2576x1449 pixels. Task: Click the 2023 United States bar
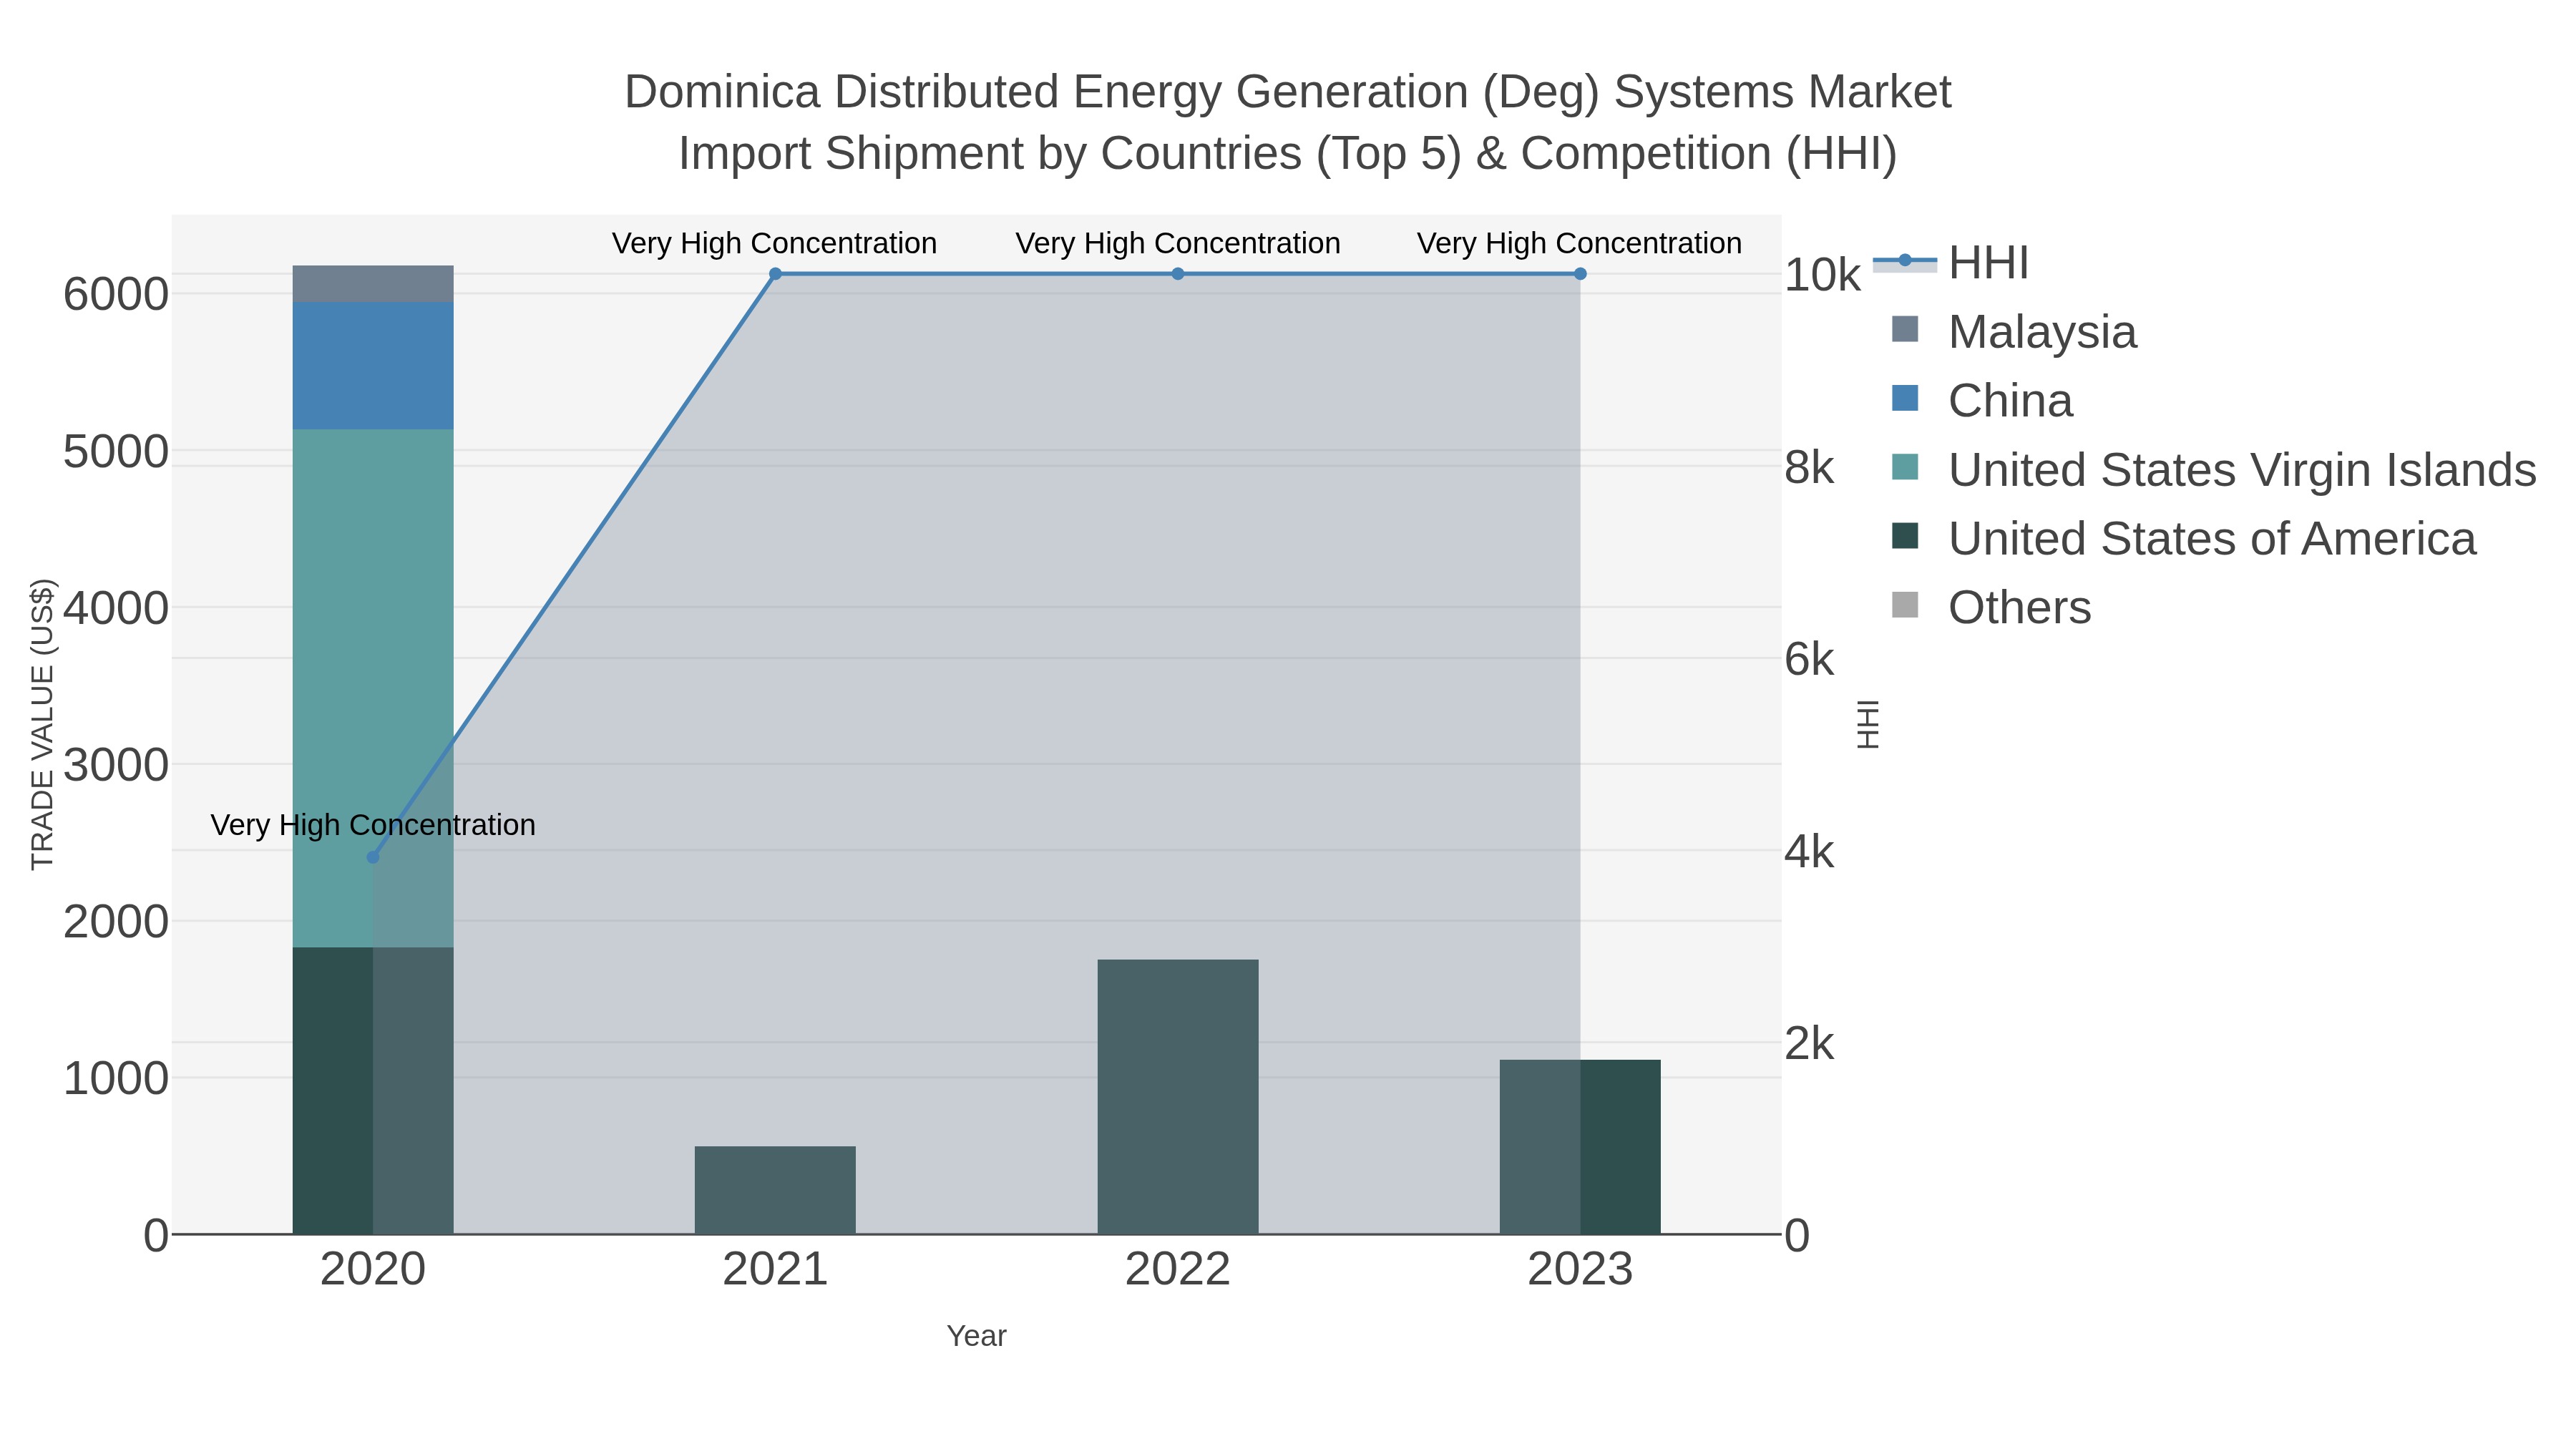pos(1580,1147)
